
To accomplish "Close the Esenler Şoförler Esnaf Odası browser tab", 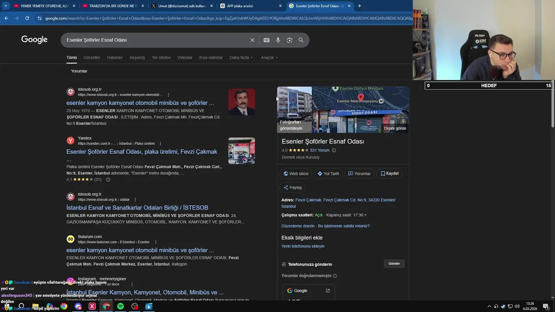I will click(349, 6).
